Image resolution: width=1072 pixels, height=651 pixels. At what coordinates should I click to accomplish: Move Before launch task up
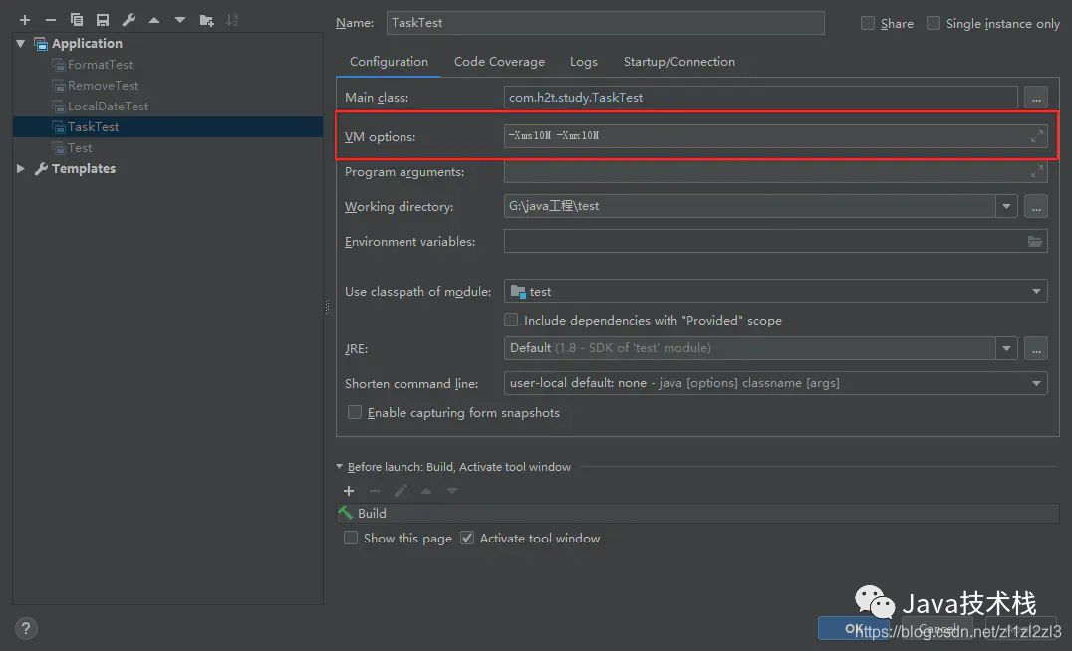click(426, 491)
